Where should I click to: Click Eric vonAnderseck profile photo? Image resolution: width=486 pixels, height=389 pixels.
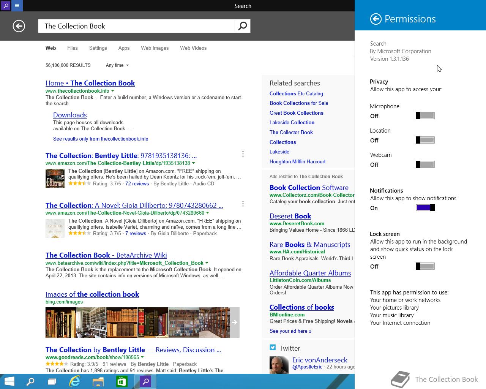point(279,365)
